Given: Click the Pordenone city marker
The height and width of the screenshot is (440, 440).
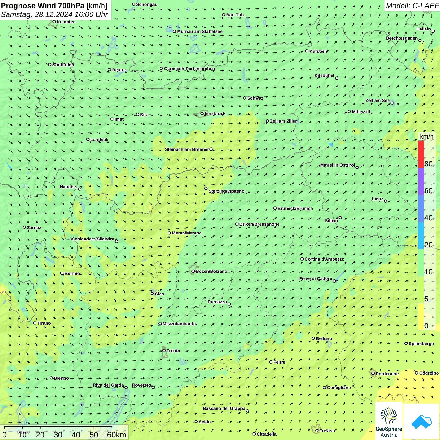Looking at the screenshot, I should click(x=373, y=374).
